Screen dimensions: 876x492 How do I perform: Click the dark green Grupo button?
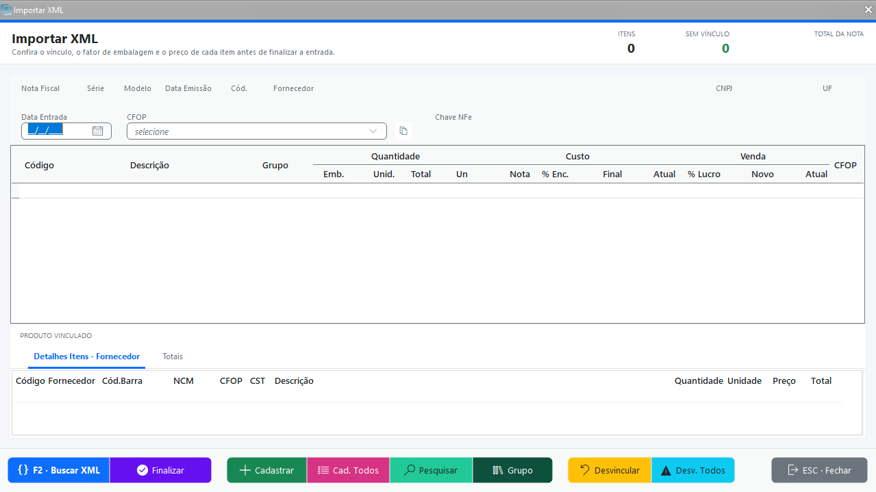pyautogui.click(x=512, y=470)
